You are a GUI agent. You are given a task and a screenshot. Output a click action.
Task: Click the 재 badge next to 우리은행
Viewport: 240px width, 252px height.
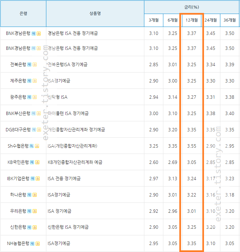click(29, 211)
